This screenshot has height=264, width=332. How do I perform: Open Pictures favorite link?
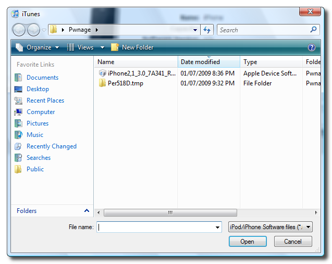point(38,123)
